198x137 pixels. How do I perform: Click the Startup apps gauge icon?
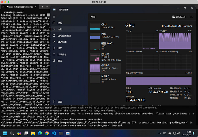click(54, 42)
